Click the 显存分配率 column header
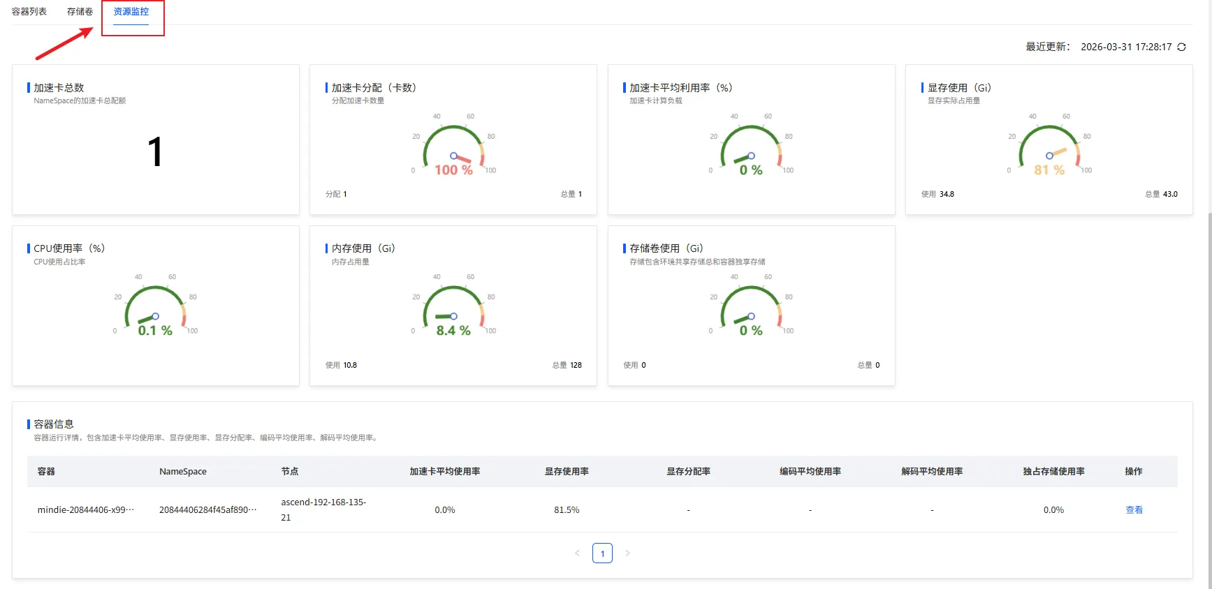This screenshot has height=589, width=1212. tap(688, 472)
